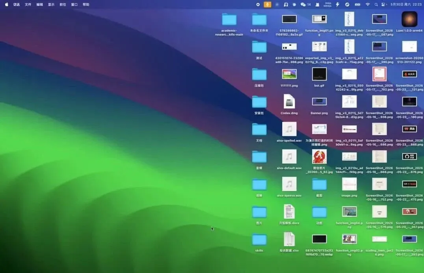Select ScreenShot_2026-05-17 ending 087.png
The height and width of the screenshot is (273, 424).
point(379,19)
